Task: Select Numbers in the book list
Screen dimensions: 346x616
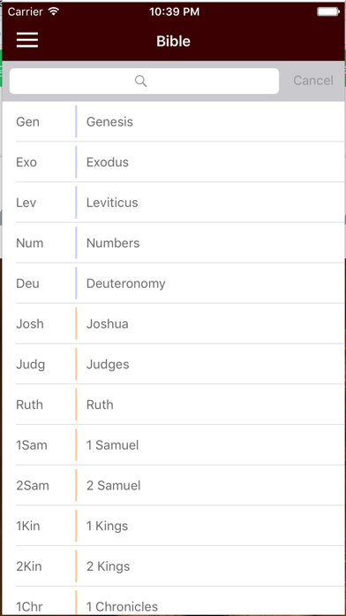Action: 174,243
